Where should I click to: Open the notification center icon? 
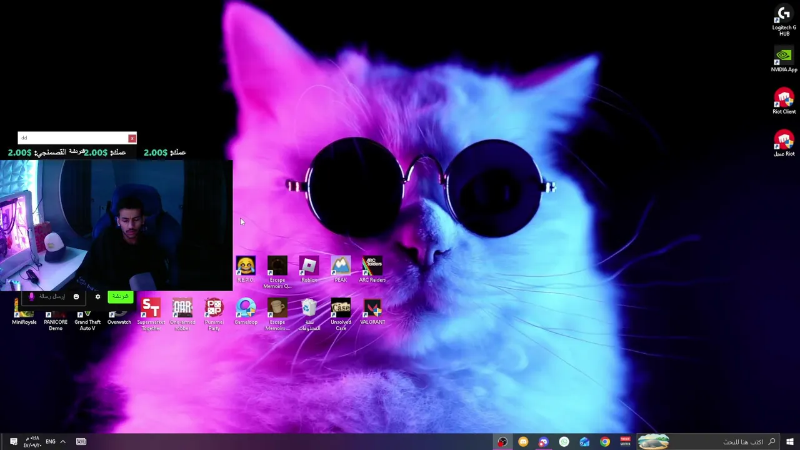(x=13, y=442)
